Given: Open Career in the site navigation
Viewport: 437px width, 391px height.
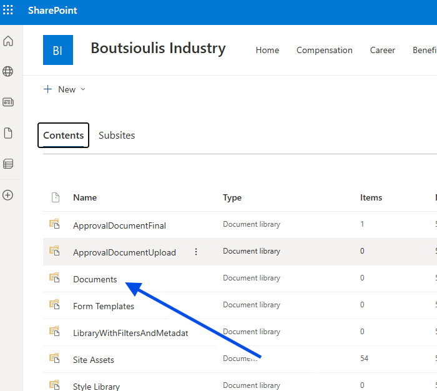Looking at the screenshot, I should [x=382, y=50].
